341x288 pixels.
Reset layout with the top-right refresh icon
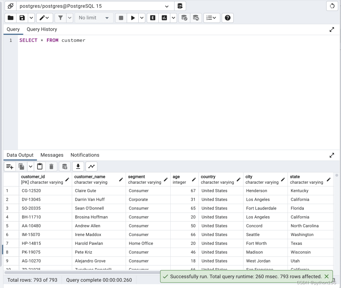(332, 6)
